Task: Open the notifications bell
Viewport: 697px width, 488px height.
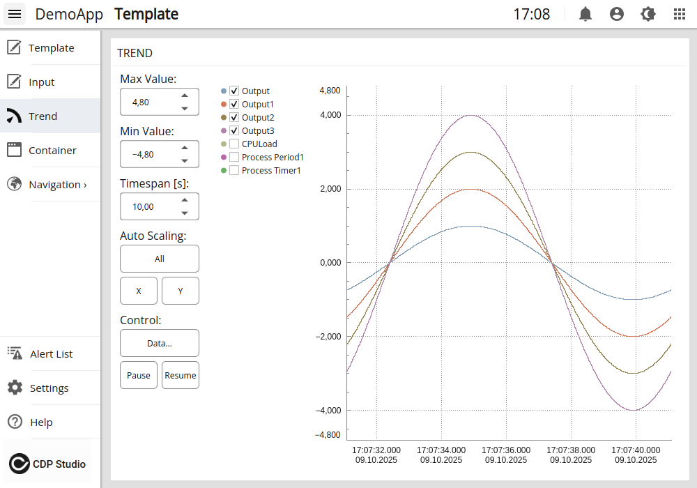Action: 585,14
